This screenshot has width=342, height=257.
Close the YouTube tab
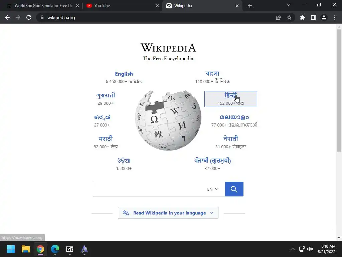point(157,6)
